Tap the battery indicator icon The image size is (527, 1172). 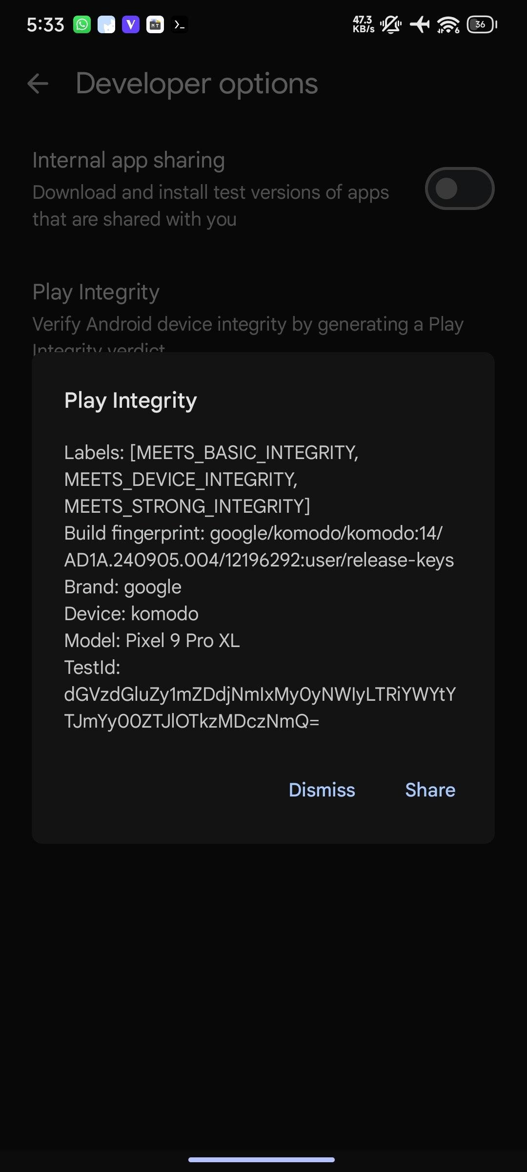(x=482, y=24)
